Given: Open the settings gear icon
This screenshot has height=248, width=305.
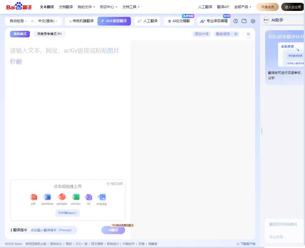Looking at the screenshot, I should click(x=253, y=21).
